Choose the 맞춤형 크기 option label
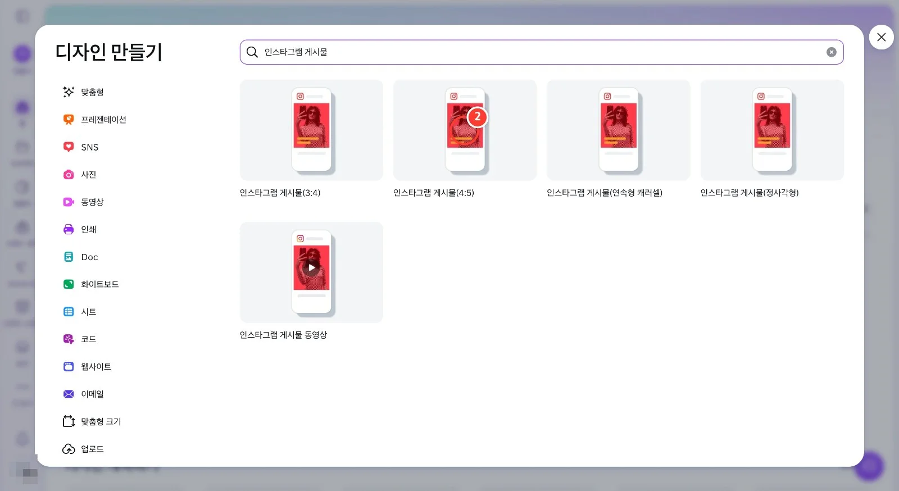Viewport: 899px width, 491px height. click(x=101, y=421)
